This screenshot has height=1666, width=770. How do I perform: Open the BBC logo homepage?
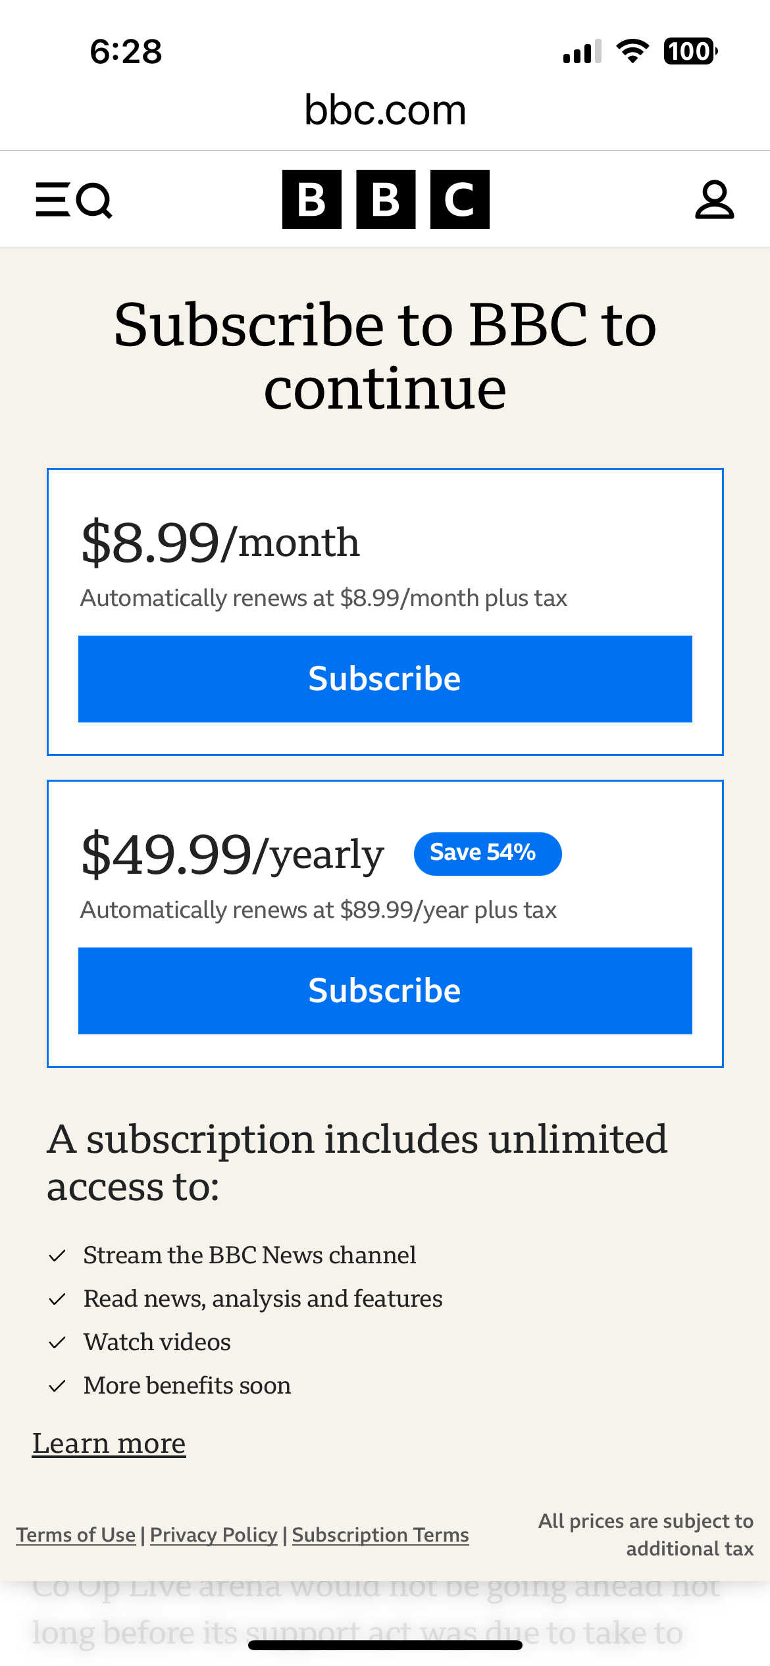386,199
